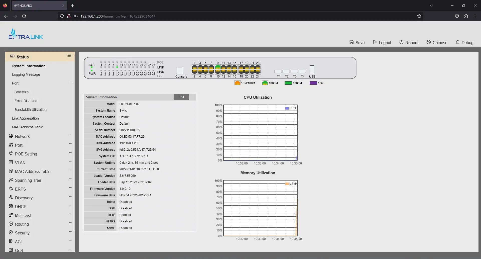The height and width of the screenshot is (259, 481).
Task: Click the purple 10G legend swatch
Action: pos(313,83)
